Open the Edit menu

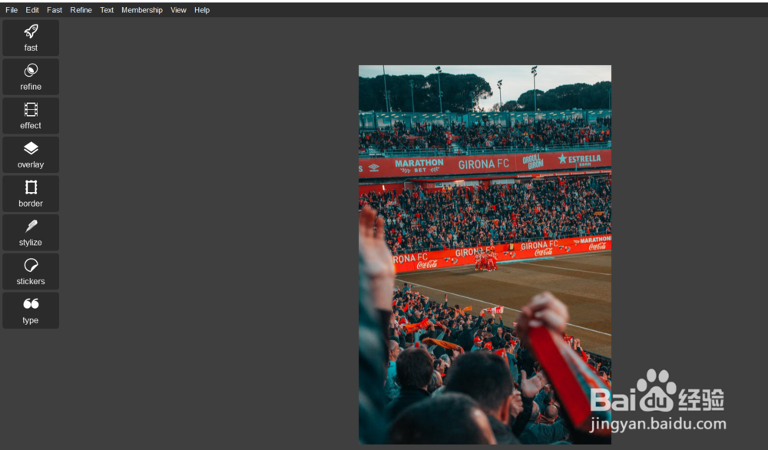[32, 10]
